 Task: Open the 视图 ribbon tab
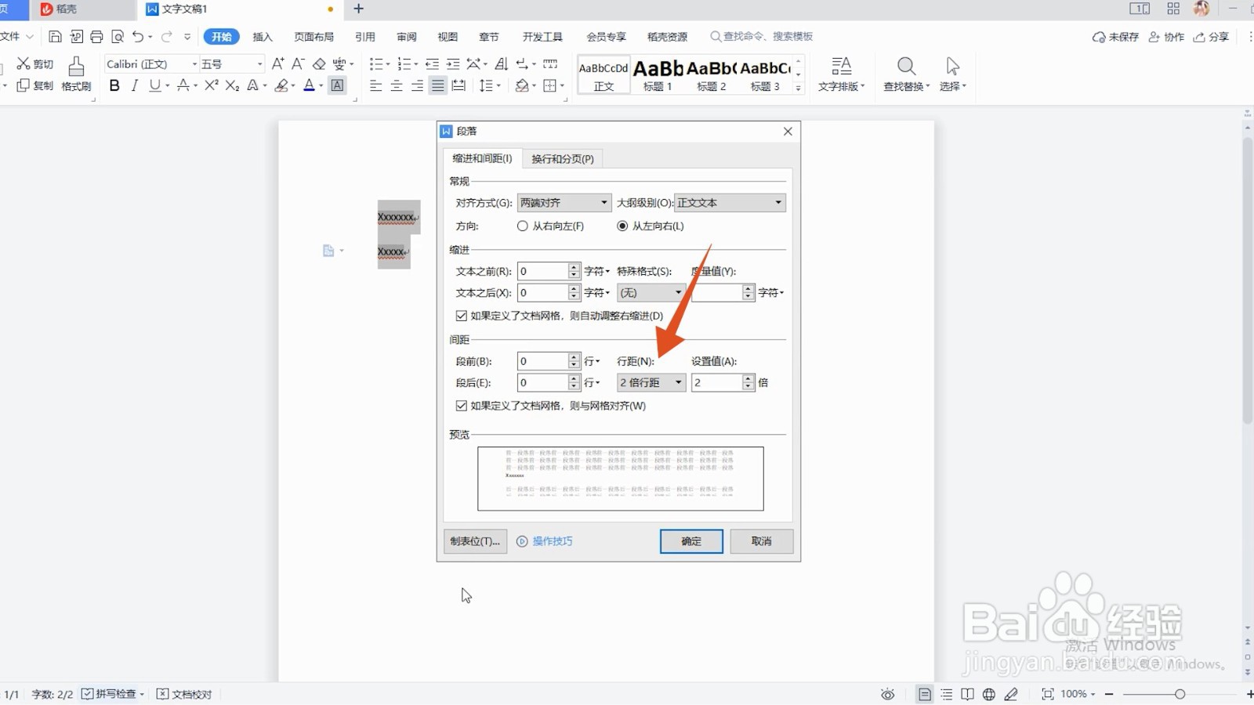coord(448,37)
